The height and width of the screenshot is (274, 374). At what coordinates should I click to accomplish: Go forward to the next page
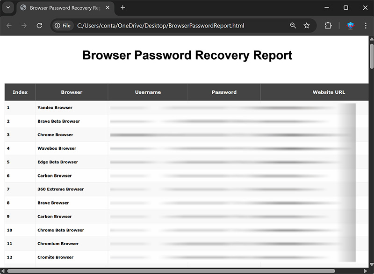[x=24, y=26]
